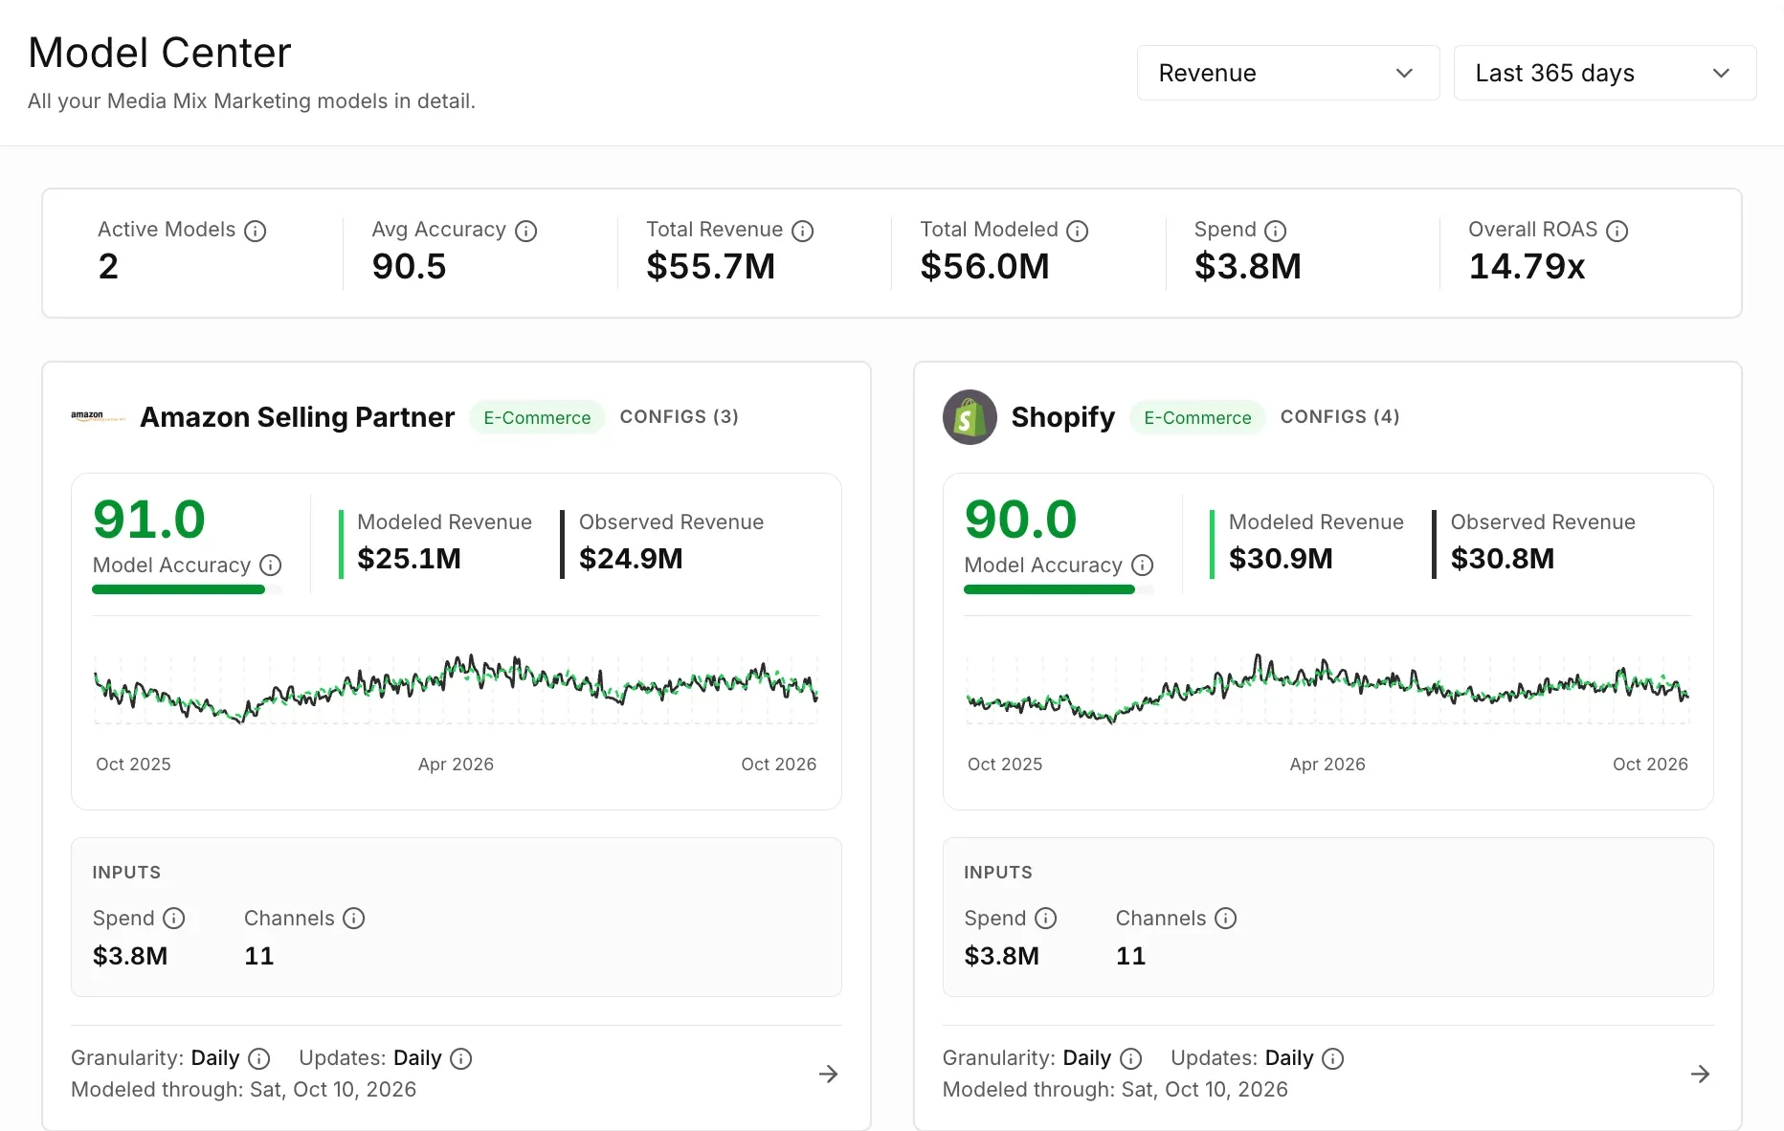Click info icon next to Total Revenue
1784x1131 pixels.
[803, 231]
